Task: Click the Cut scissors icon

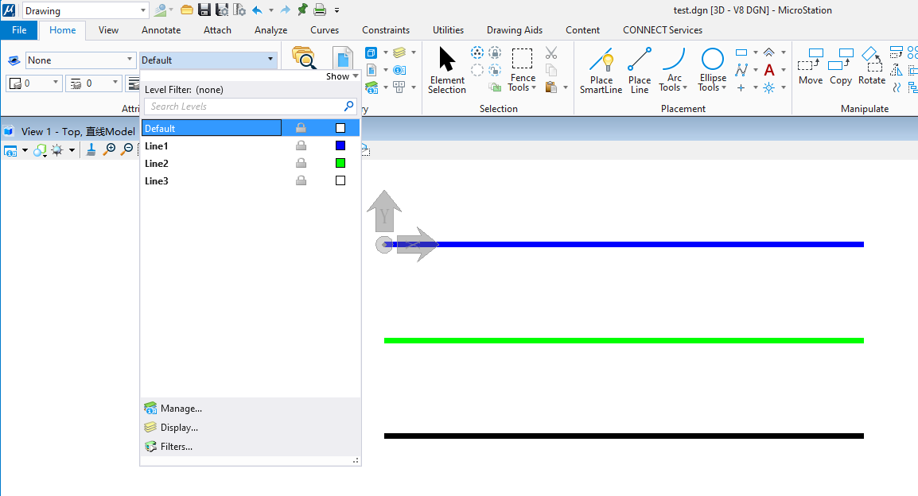Action: coord(551,53)
